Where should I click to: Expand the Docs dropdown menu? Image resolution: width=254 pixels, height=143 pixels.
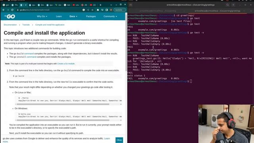73,16
